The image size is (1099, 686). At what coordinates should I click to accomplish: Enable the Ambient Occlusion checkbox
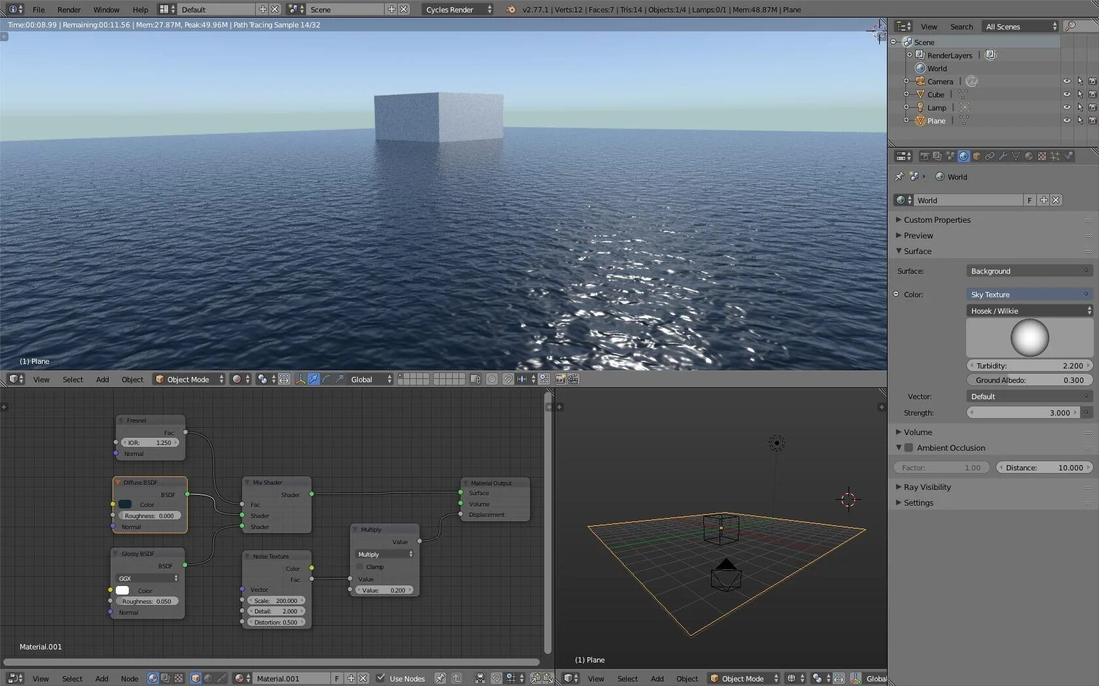(909, 448)
